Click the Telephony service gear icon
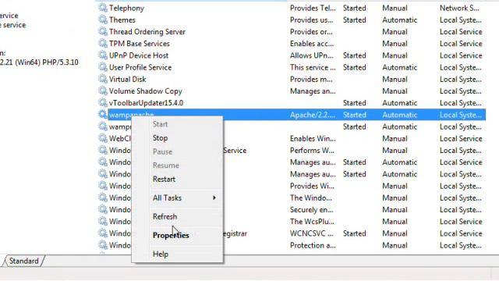Screen dimensions: 499x281 click(102, 8)
